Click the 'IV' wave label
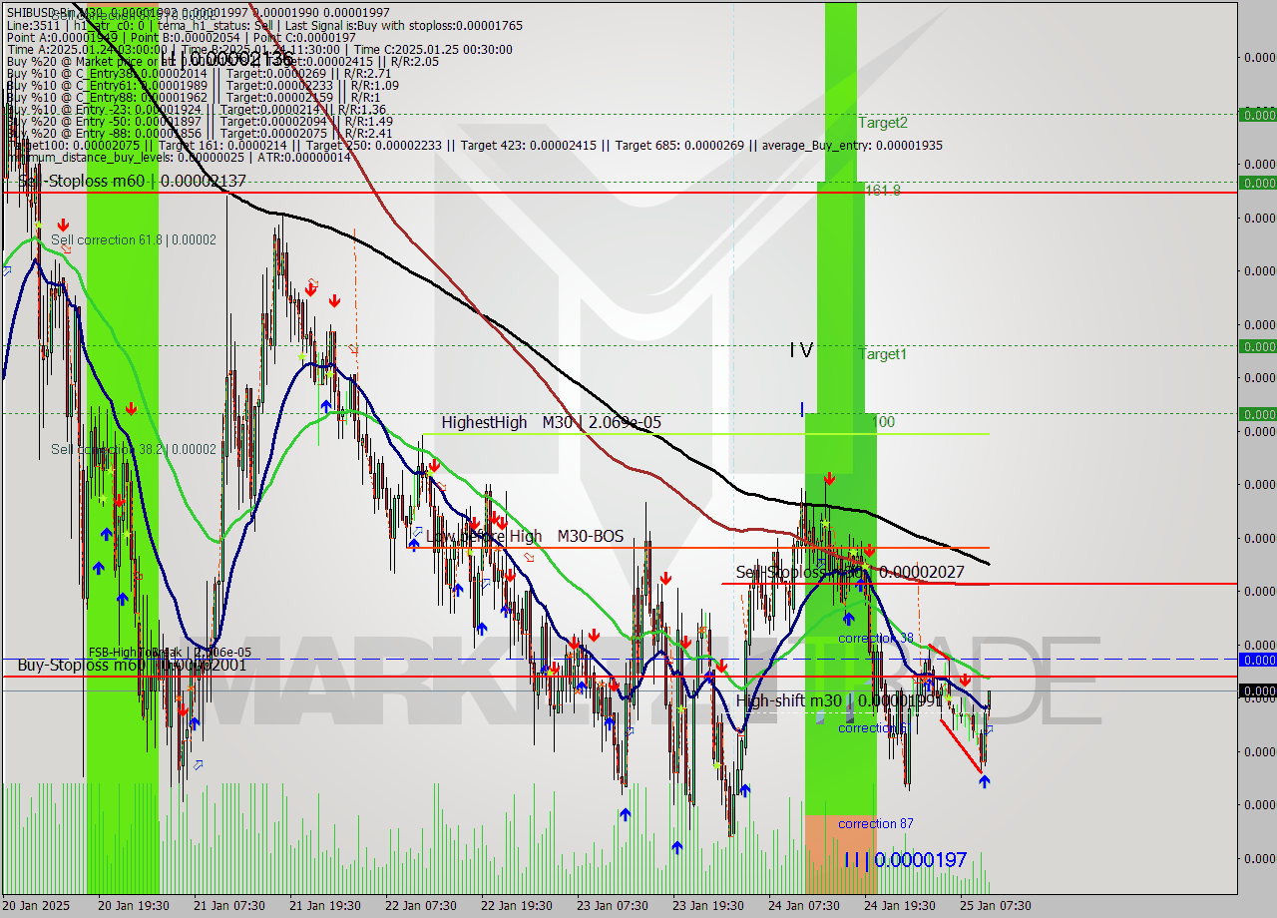 coord(801,349)
